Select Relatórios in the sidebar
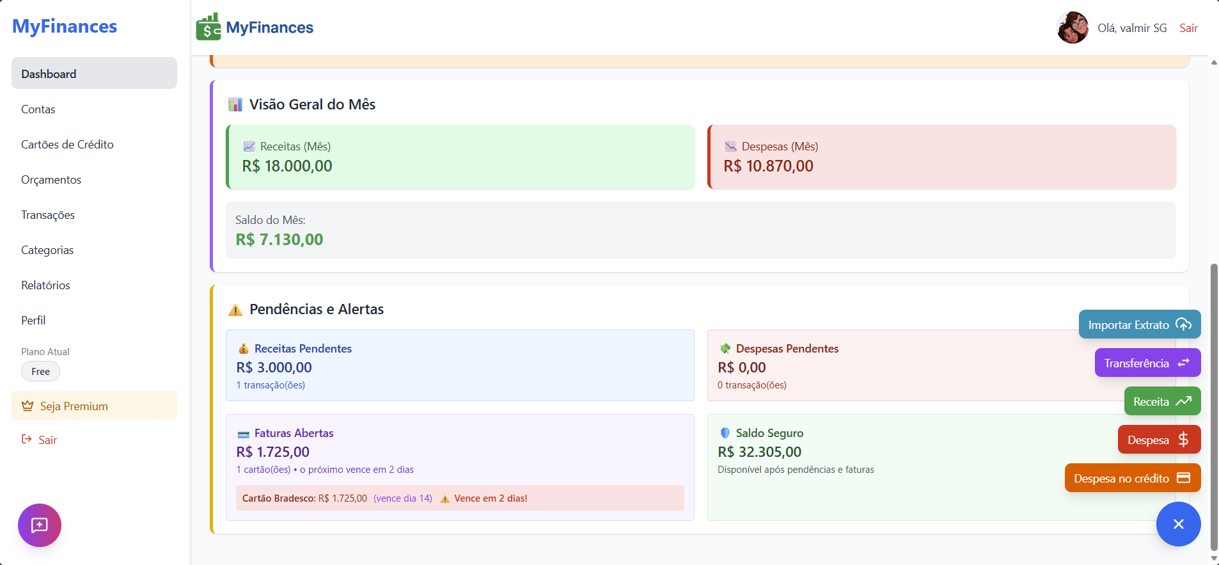This screenshot has width=1219, height=565. (45, 285)
